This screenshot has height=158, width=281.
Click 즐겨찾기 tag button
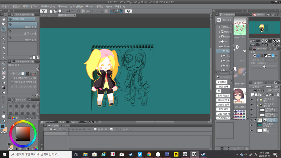222,82
